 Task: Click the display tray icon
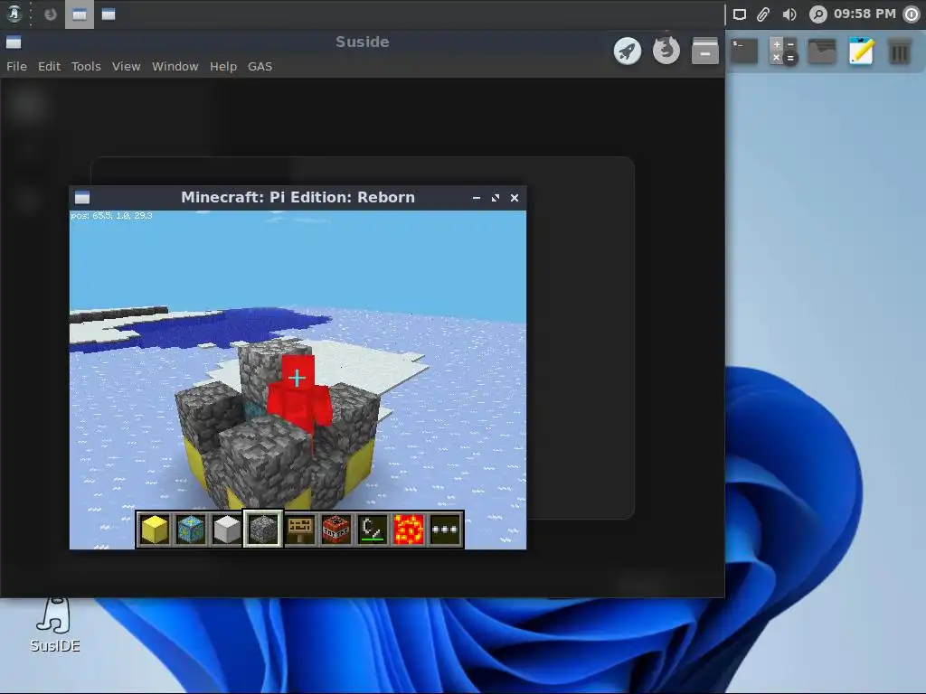click(740, 14)
